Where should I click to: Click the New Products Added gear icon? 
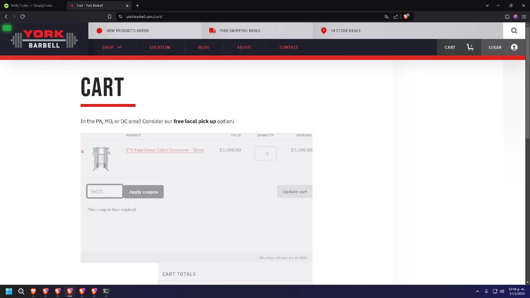[x=99, y=31]
